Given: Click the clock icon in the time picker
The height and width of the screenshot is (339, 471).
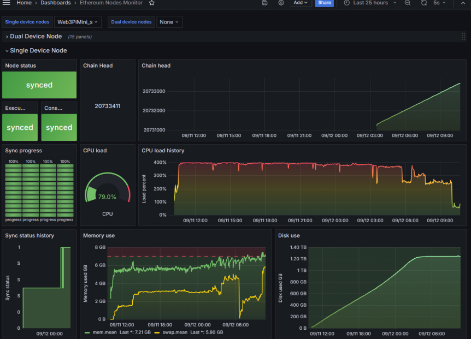Looking at the screenshot, I should click(x=346, y=3).
